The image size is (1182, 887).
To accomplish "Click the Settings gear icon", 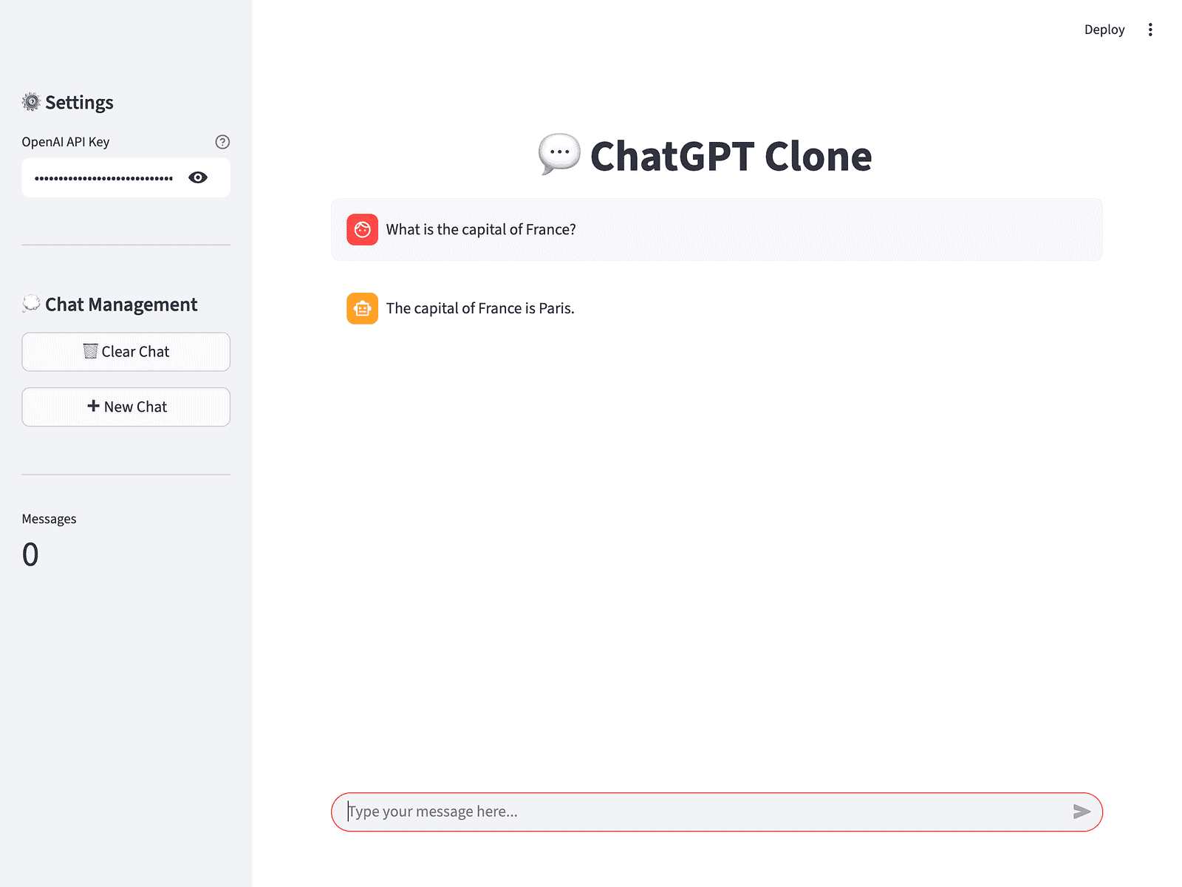I will pos(31,102).
